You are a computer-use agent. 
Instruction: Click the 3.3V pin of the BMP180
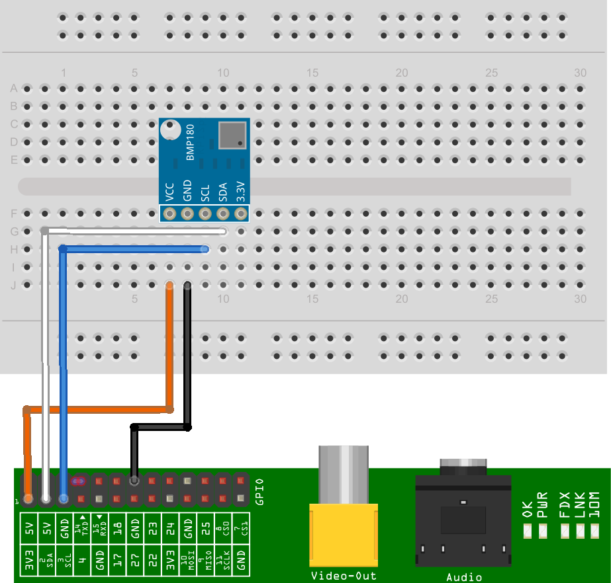(240, 212)
